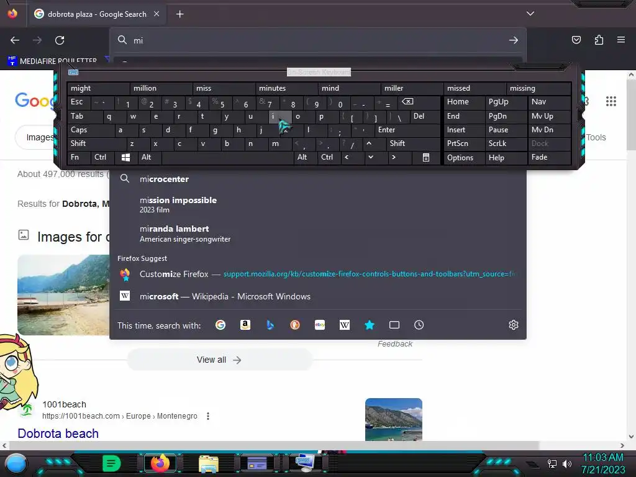Toggle the left Alt key on keyboard
Viewport: 636px width, 477px height.
click(x=149, y=157)
